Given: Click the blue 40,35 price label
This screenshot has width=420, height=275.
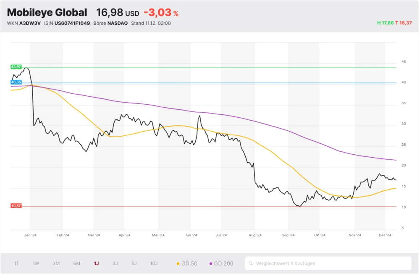Looking at the screenshot, I should [x=16, y=82].
